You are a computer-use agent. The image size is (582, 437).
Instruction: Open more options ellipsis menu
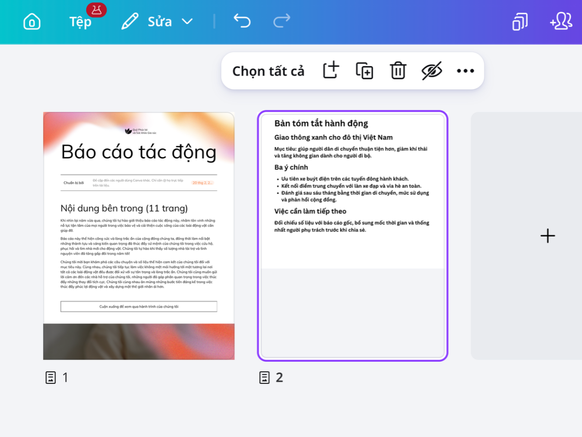[x=465, y=71]
